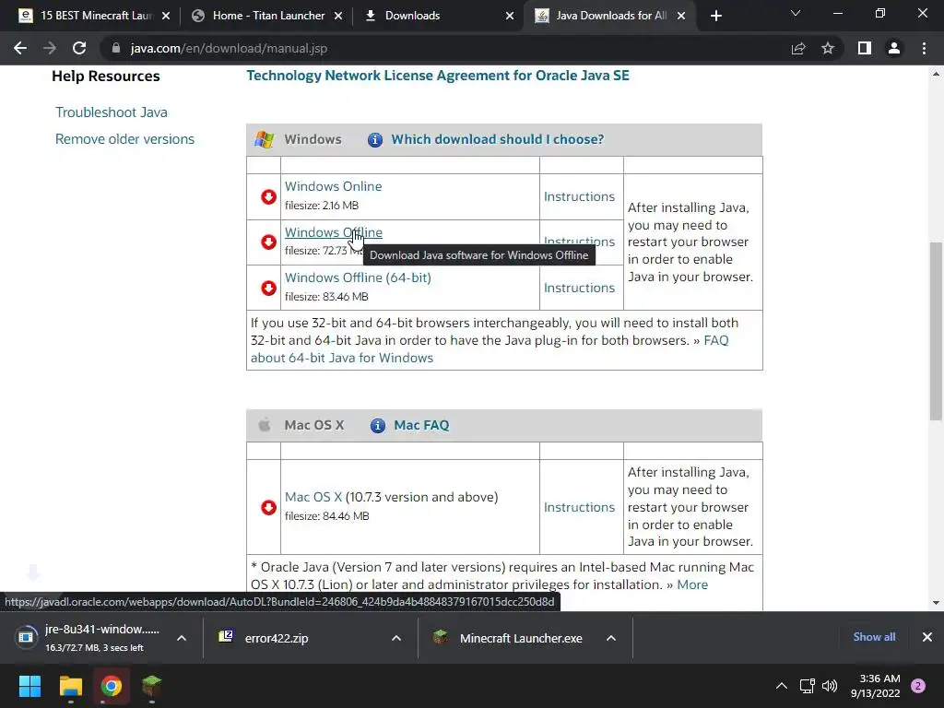Viewport: 944px width, 708px height.
Task: Click the lock icon in the address bar
Action: pyautogui.click(x=116, y=48)
